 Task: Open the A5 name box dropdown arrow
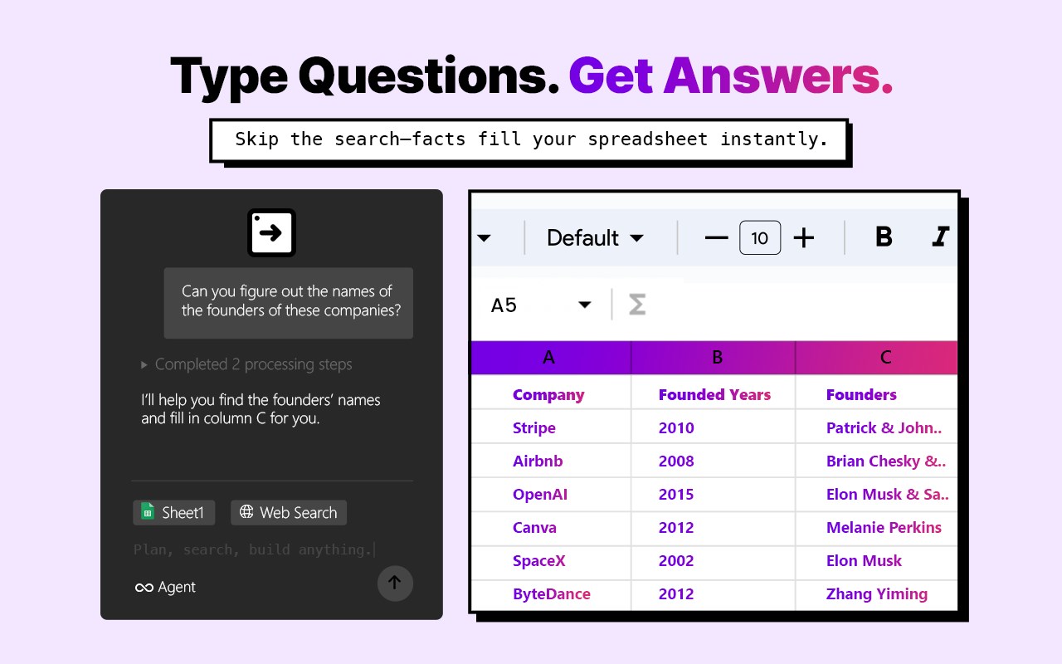(x=585, y=305)
